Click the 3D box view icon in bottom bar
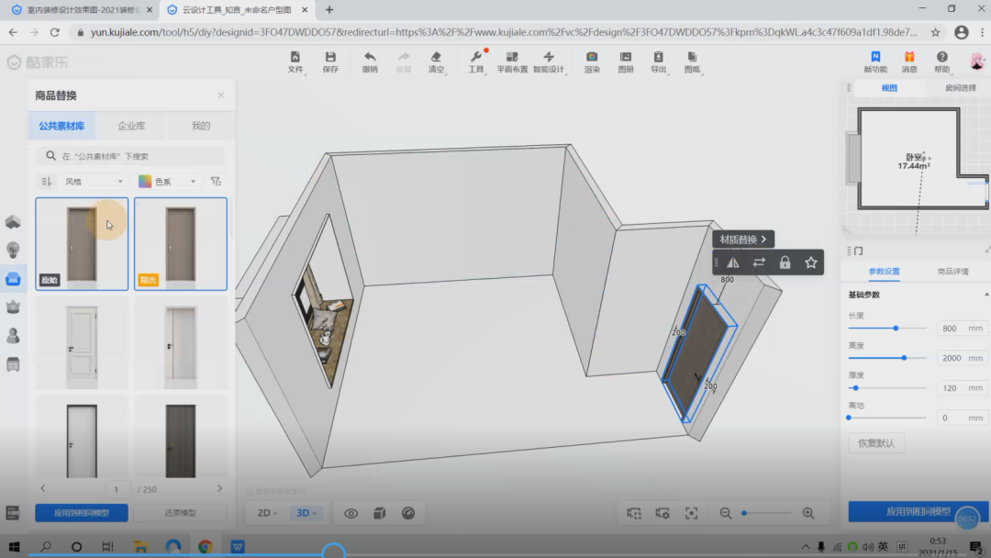Viewport: 991px width, 558px height. tap(379, 513)
